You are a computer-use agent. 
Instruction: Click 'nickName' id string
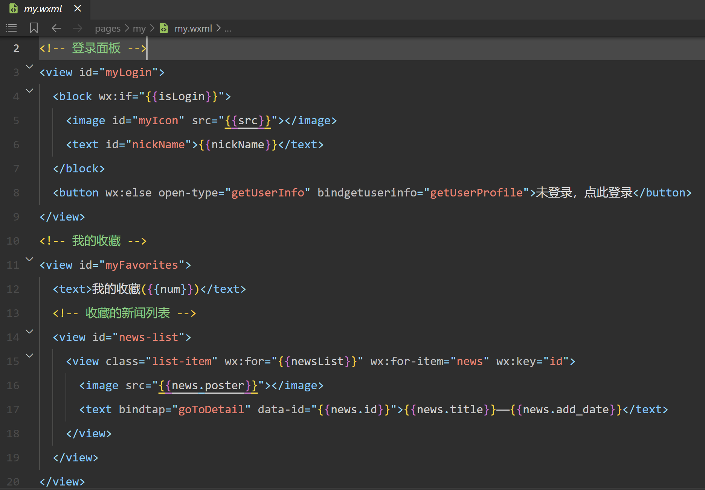[x=158, y=145]
